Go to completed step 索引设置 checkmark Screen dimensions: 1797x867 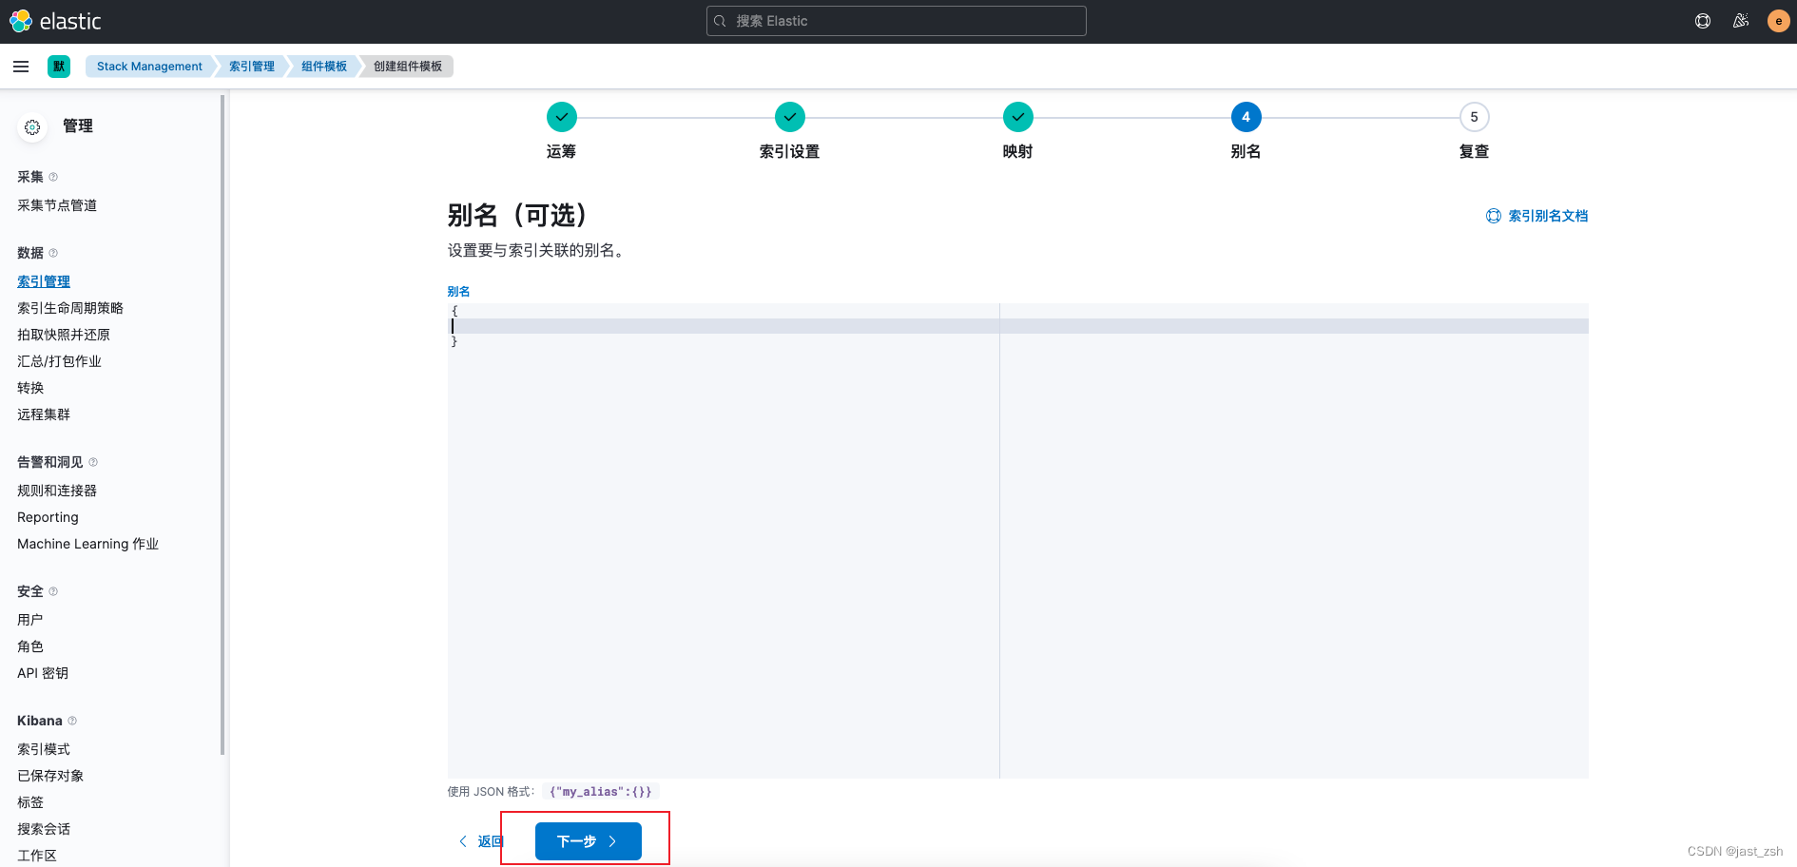coord(790,117)
